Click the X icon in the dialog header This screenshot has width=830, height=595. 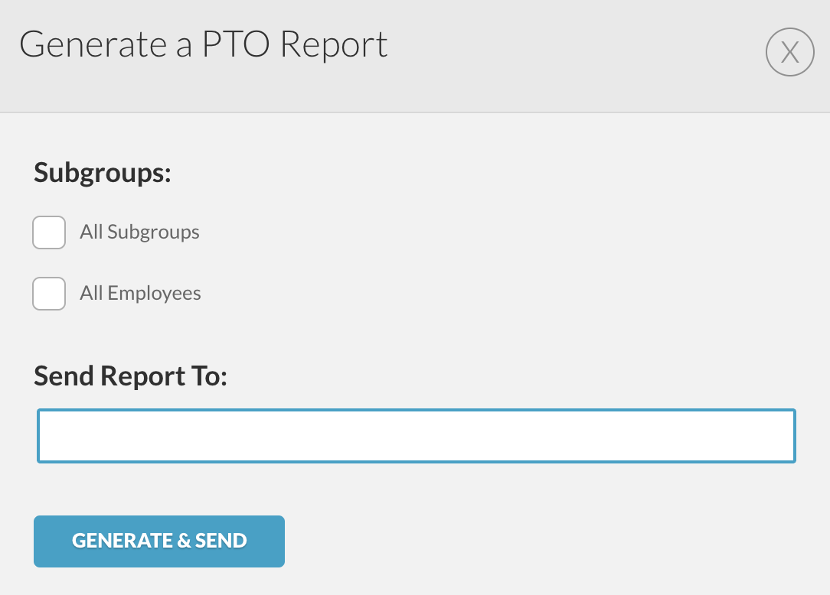789,52
